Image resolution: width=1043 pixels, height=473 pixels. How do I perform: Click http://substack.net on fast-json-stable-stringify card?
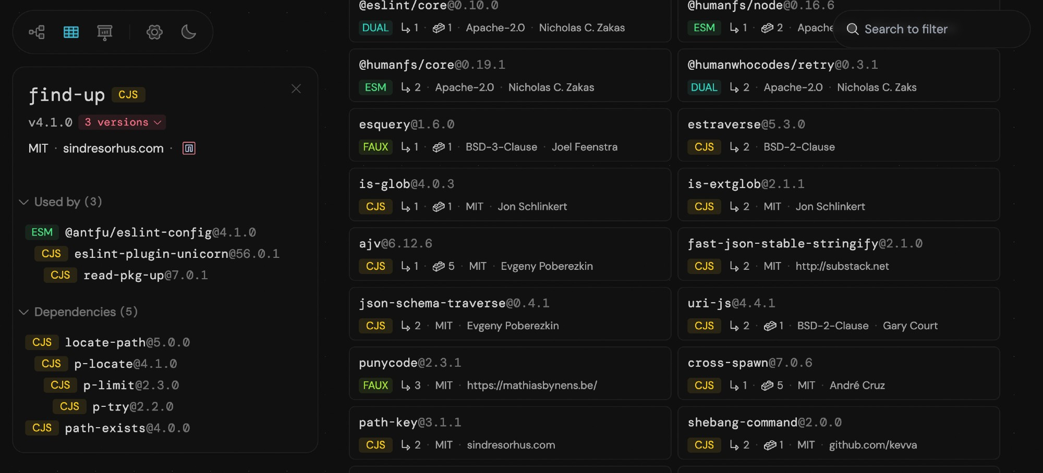(842, 266)
